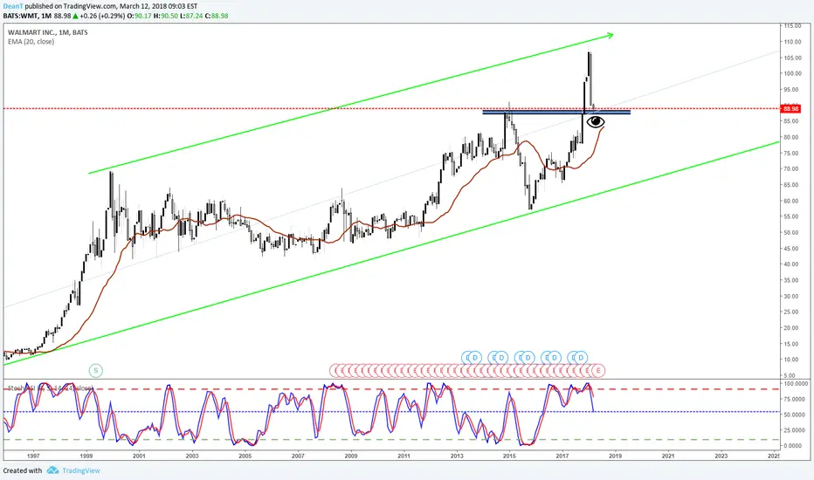The height and width of the screenshot is (480, 814).
Task: Click the TradingView cloud logo in the footer
Action: point(52,470)
